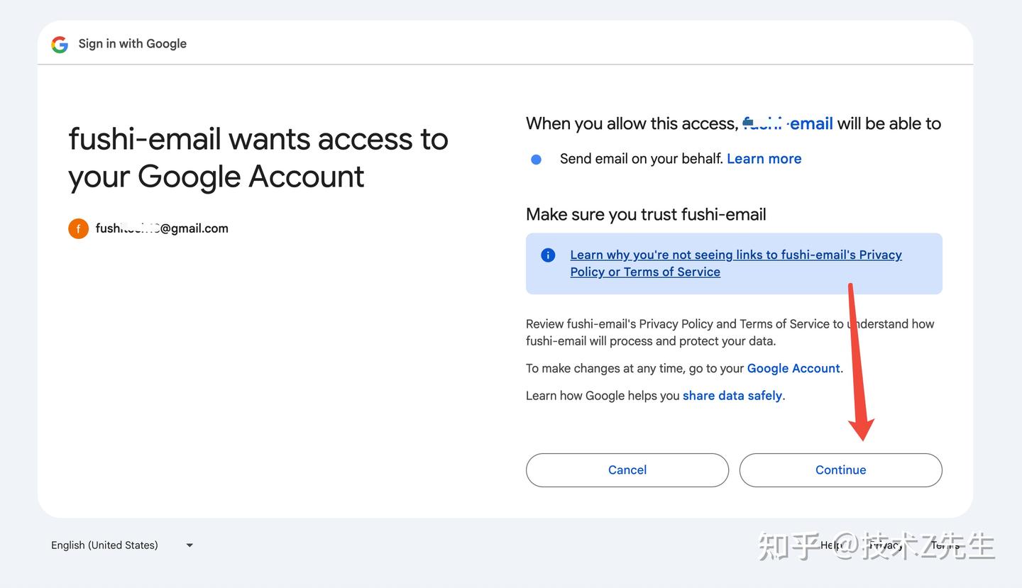Click the "fushi-email wants access" page heading
Screen dimensions: 1022x588
(x=258, y=157)
